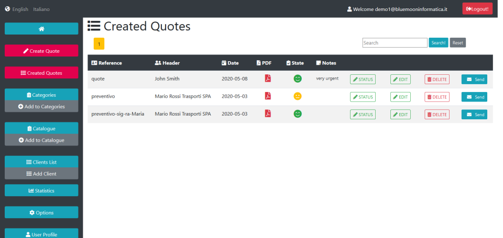Open Create Quote from sidebar

[x=41, y=51]
